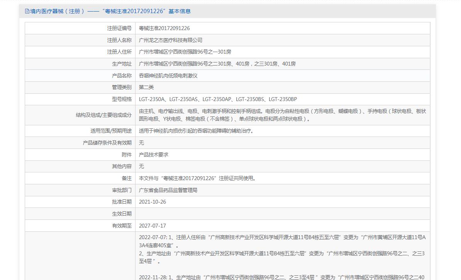Image resolution: width=461 pixels, height=280 pixels.
Task: Click the registrant name 广州龙之杰医疗科技有限公司
Action: point(171,40)
